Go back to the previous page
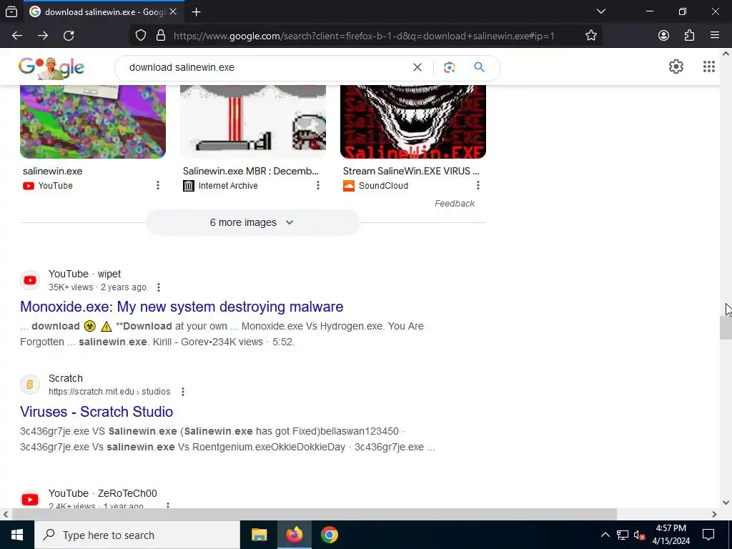732x549 pixels. tap(17, 36)
